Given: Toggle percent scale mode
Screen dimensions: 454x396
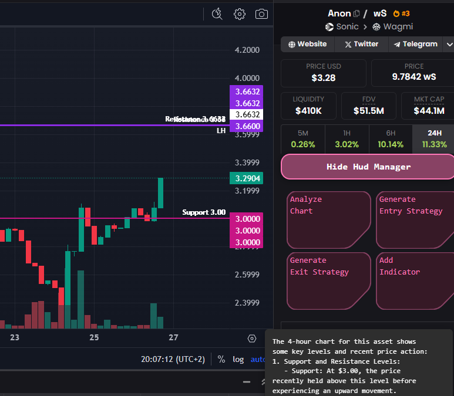Looking at the screenshot, I should [x=221, y=359].
